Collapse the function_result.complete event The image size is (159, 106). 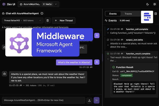108,59
